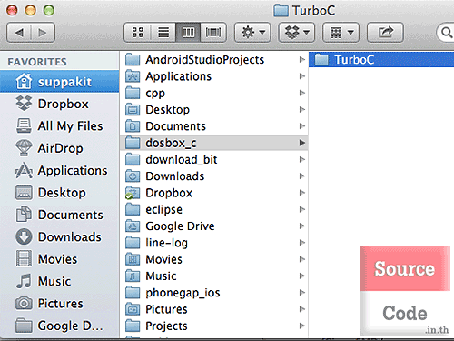Image resolution: width=454 pixels, height=341 pixels.
Task: Select Applications folder in column list
Action: click(x=214, y=76)
